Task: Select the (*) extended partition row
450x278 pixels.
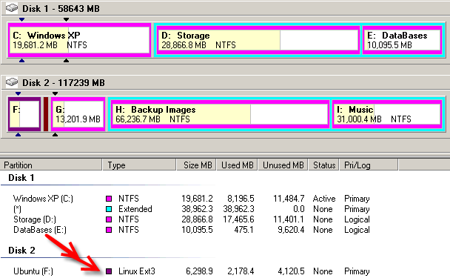Action: (x=192, y=209)
